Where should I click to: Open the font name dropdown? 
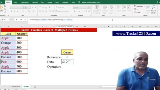[x=24, y=7]
